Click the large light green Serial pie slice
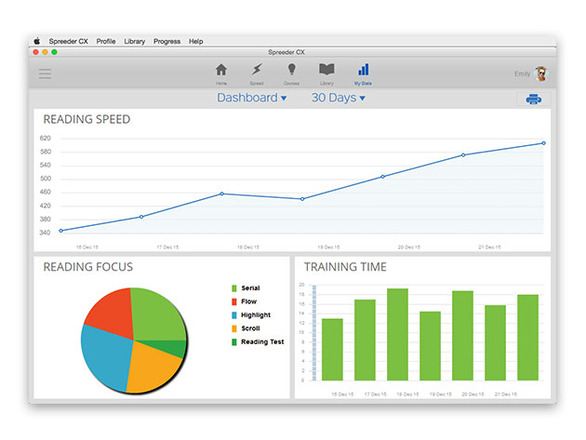This screenshot has height=440, width=586. click(x=157, y=316)
